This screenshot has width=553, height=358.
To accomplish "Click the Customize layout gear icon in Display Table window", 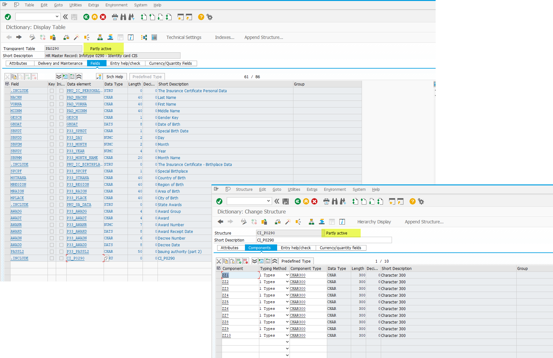I will point(210,17).
